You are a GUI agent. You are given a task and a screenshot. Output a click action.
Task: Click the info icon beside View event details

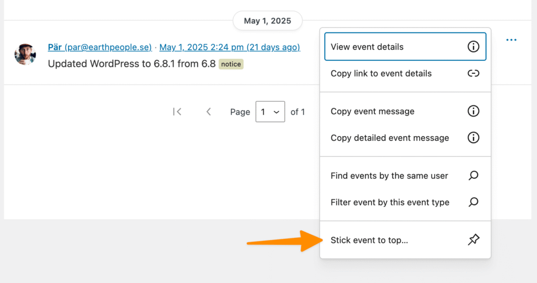[473, 47]
